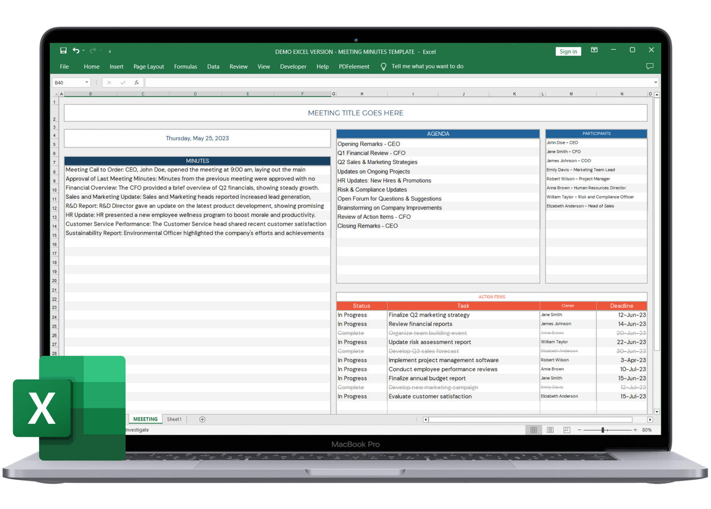
Task: Click the Undo icon
Action: point(76,50)
